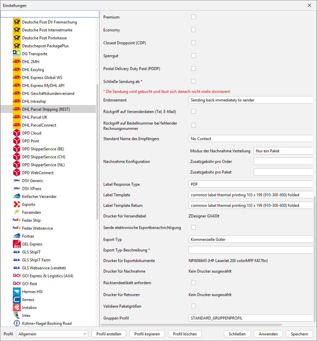Click the Exporto carrier icon

pyautogui.click(x=17, y=204)
